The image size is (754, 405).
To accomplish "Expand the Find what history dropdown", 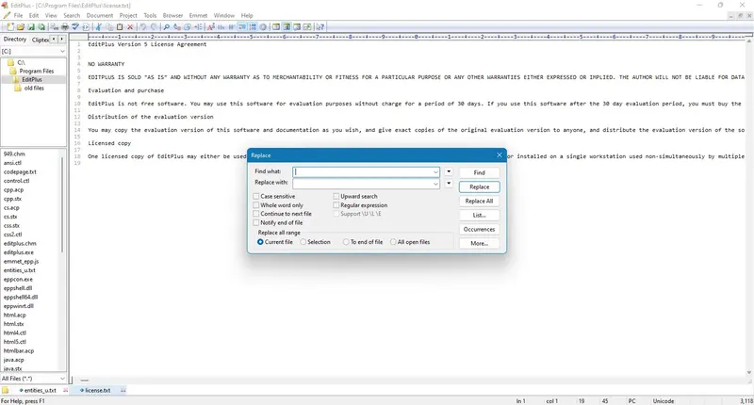I will (435, 172).
